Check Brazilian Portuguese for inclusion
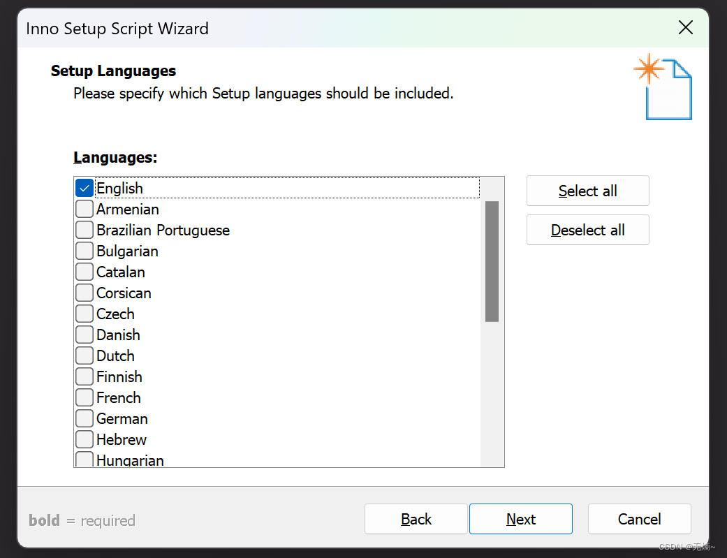 (x=84, y=230)
